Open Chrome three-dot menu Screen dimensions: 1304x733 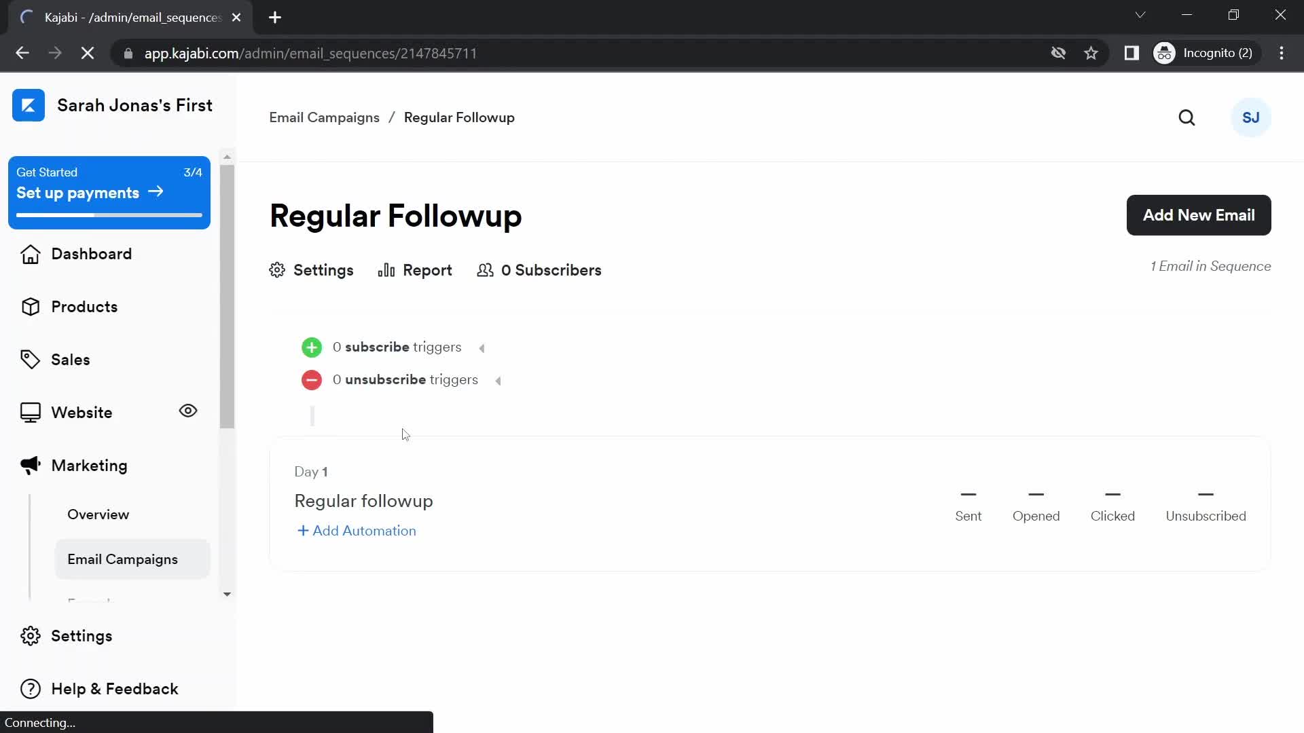[x=1282, y=53]
